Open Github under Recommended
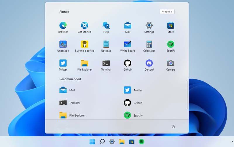Viewport: 234px width, 147px height. tap(133, 103)
